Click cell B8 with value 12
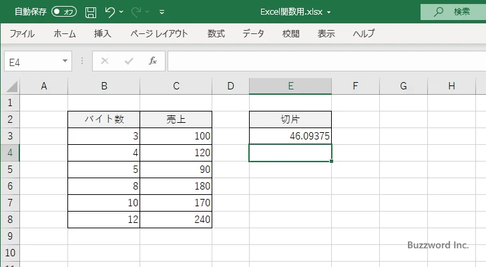The width and height of the screenshot is (486, 267). point(104,220)
